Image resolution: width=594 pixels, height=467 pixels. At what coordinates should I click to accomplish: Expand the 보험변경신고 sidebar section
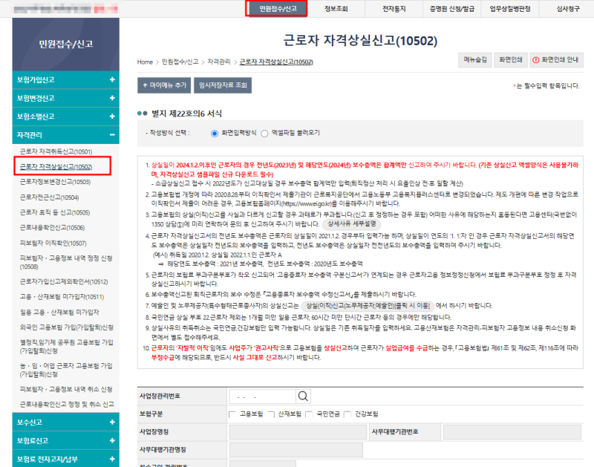(x=112, y=97)
